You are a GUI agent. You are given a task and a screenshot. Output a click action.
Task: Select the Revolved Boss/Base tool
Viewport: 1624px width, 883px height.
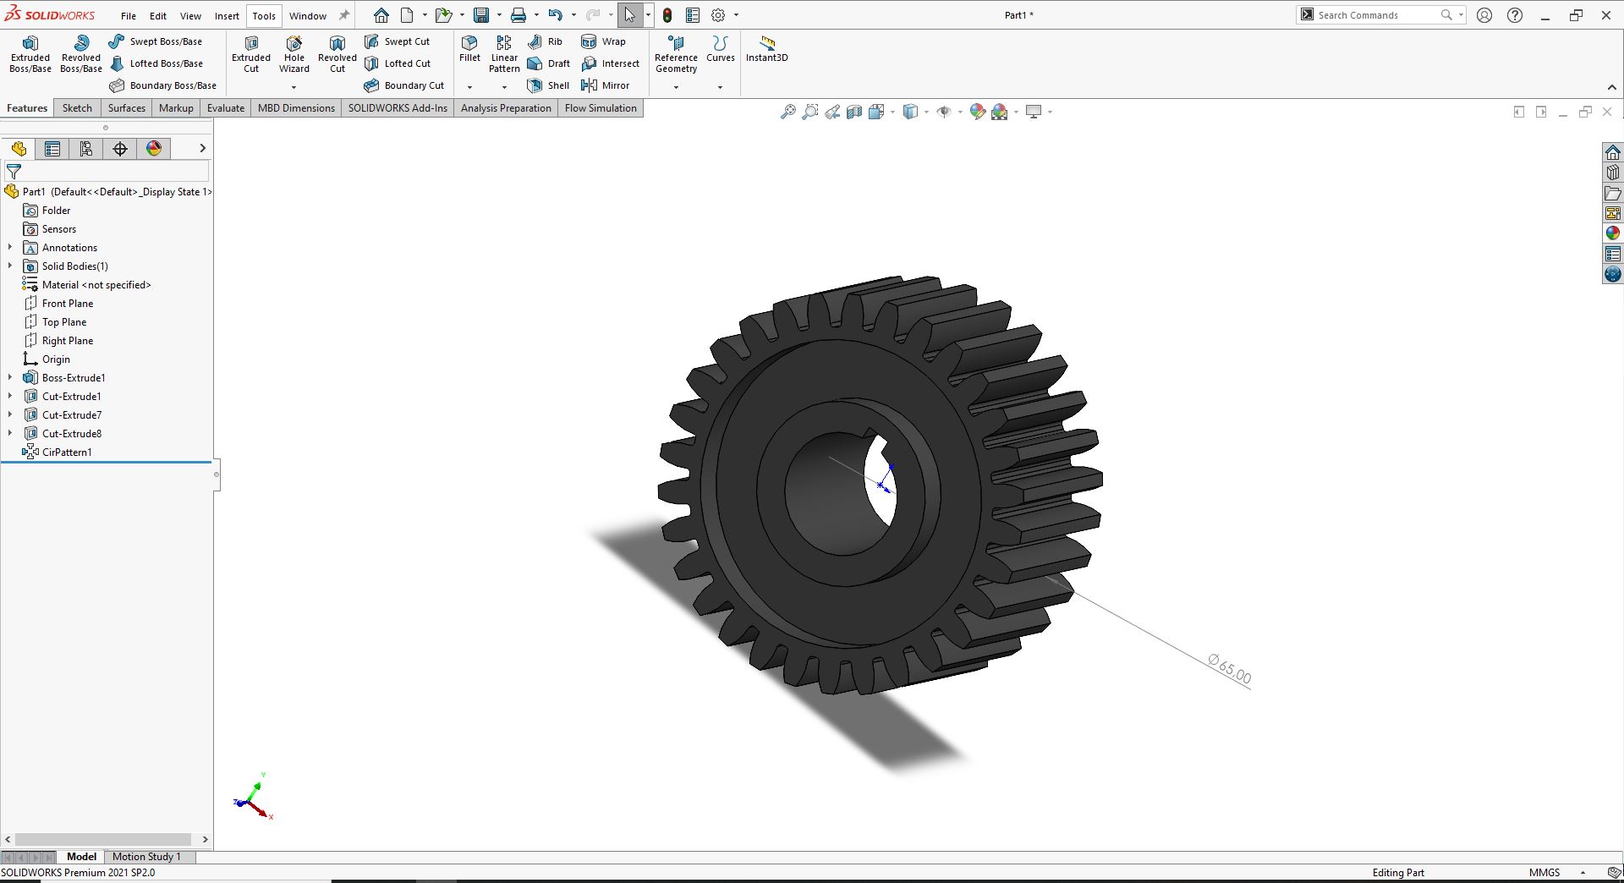(81, 54)
